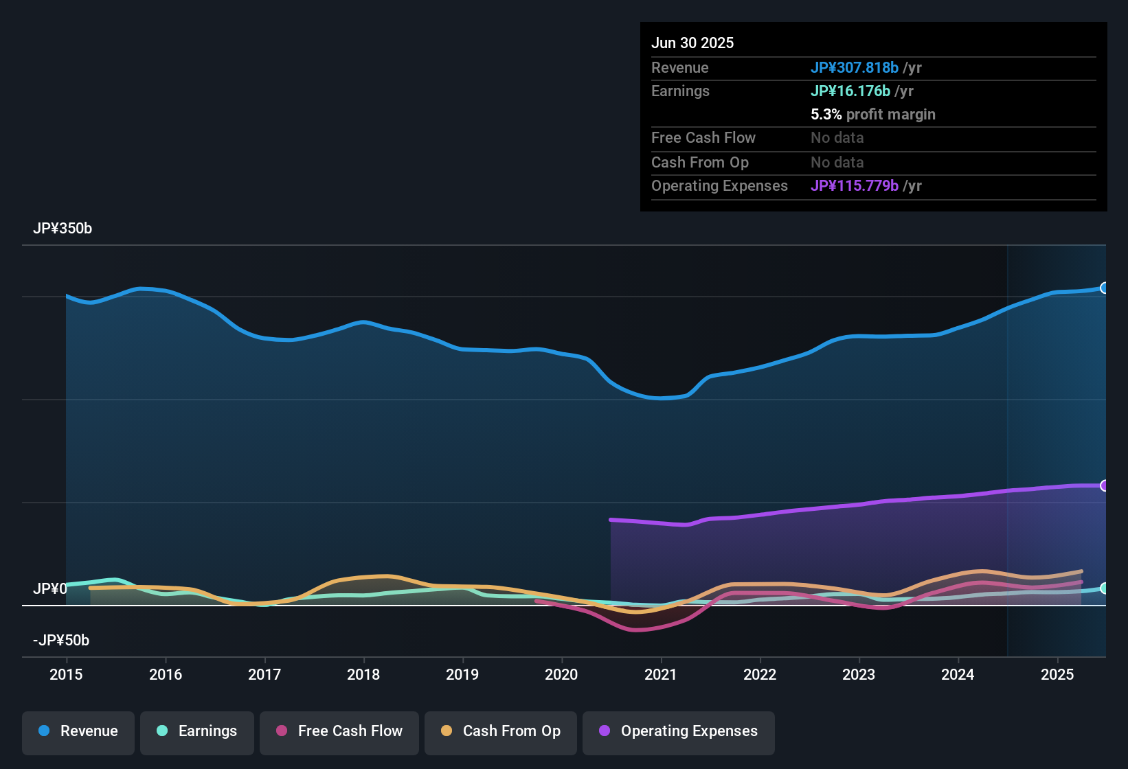The width and height of the screenshot is (1128, 769).
Task: Click the JP¥307.818b revenue value
Action: coord(855,67)
